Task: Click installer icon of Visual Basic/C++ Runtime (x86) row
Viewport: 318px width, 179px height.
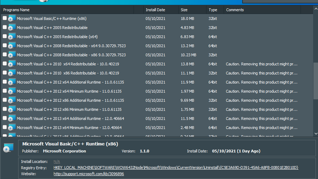Action: coord(12,18)
